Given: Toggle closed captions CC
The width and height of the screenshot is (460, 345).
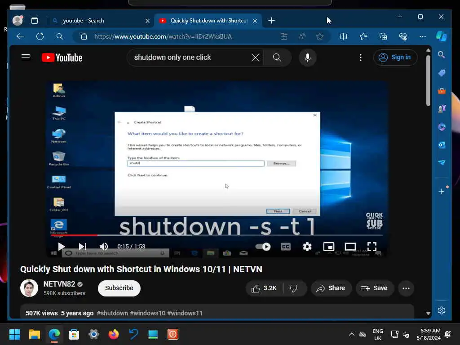Looking at the screenshot, I should (x=285, y=247).
